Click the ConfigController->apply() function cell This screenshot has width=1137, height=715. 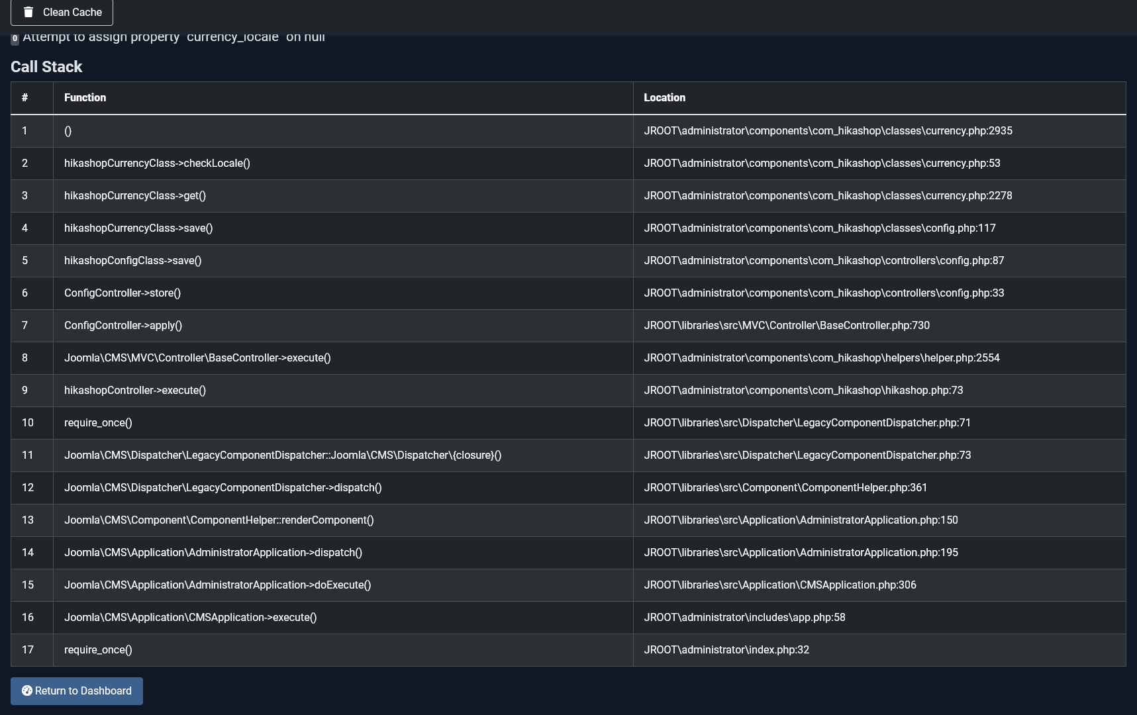click(x=123, y=325)
